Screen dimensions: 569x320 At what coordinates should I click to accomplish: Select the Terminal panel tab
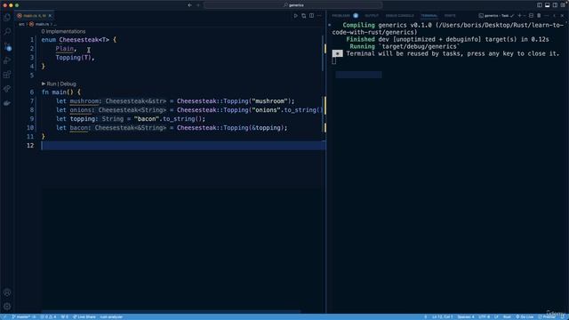click(429, 16)
